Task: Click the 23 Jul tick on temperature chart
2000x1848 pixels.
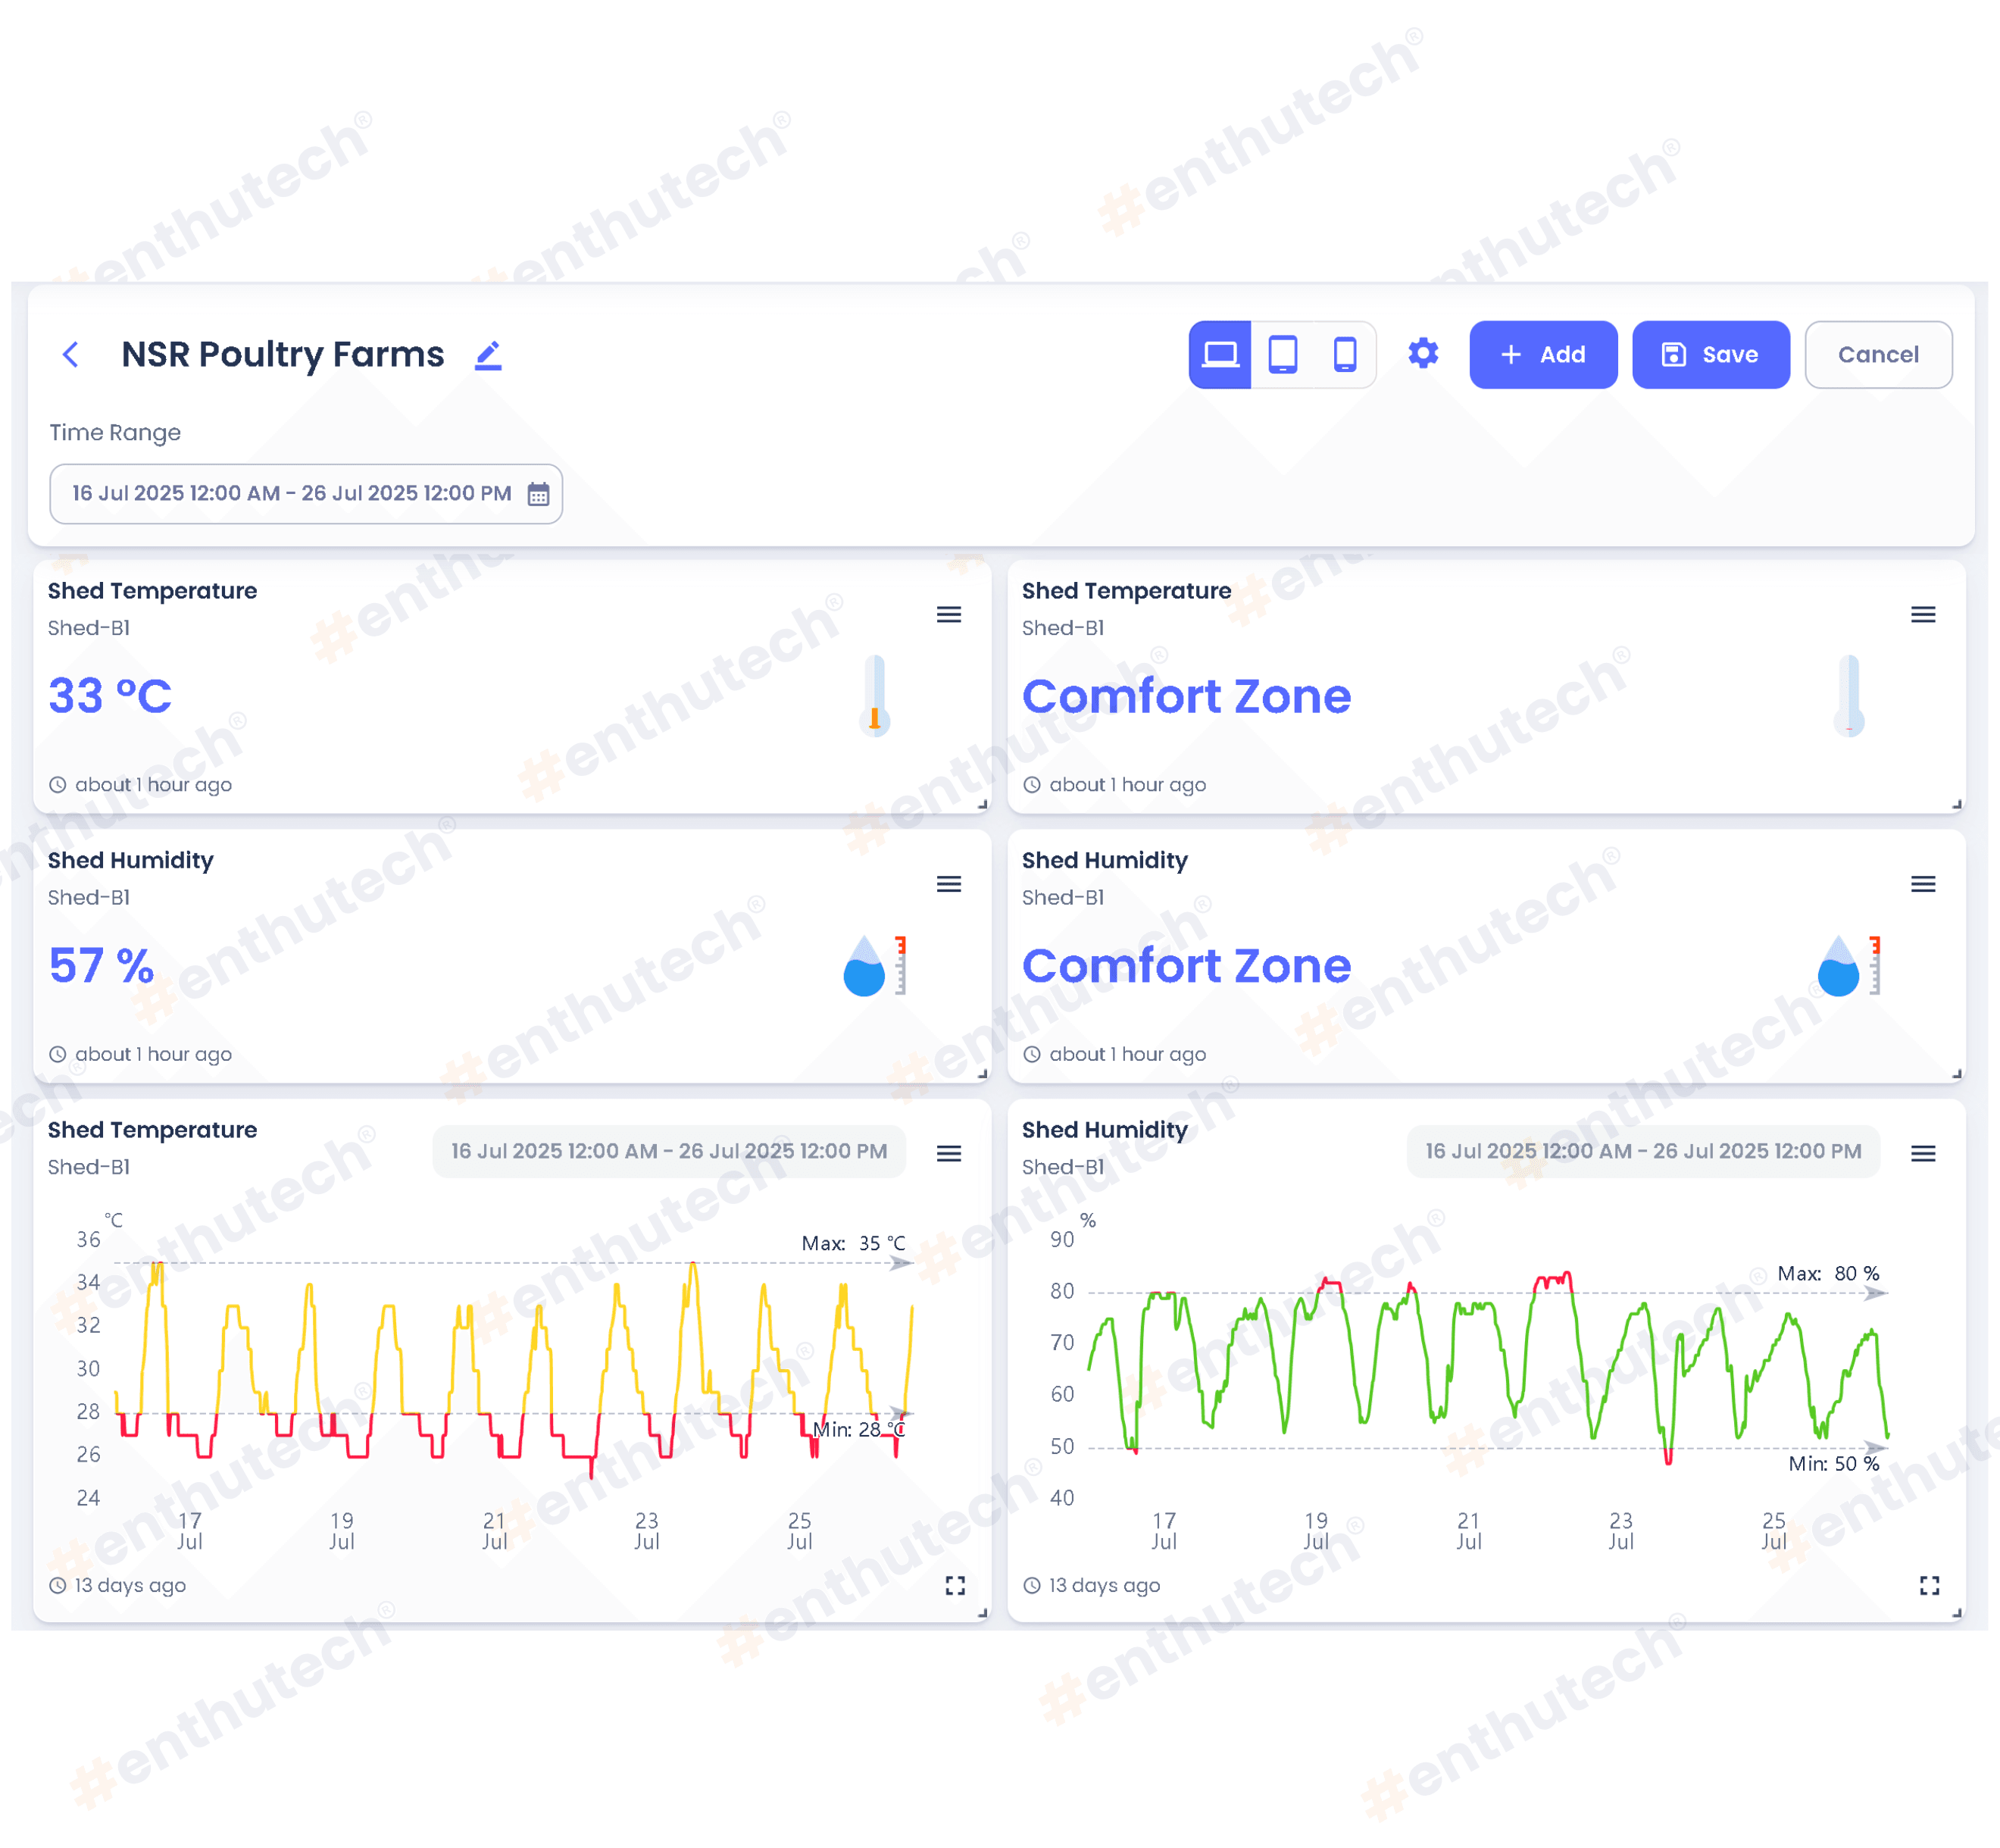Action: pos(647,1531)
